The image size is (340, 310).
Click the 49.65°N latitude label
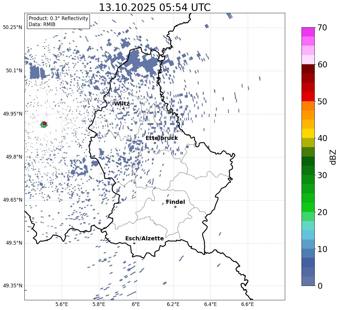click(13, 200)
